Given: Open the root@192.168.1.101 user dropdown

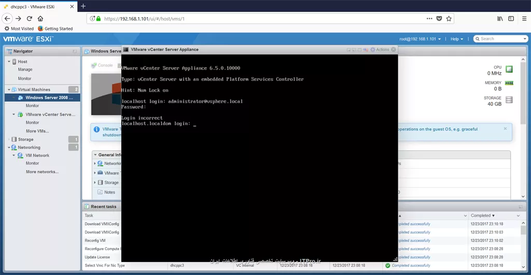Looking at the screenshot, I should click(x=420, y=39).
